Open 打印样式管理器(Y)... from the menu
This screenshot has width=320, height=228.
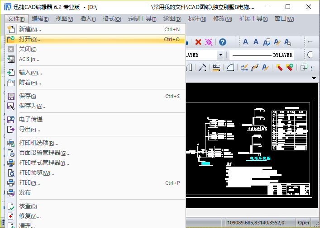pos(96,163)
